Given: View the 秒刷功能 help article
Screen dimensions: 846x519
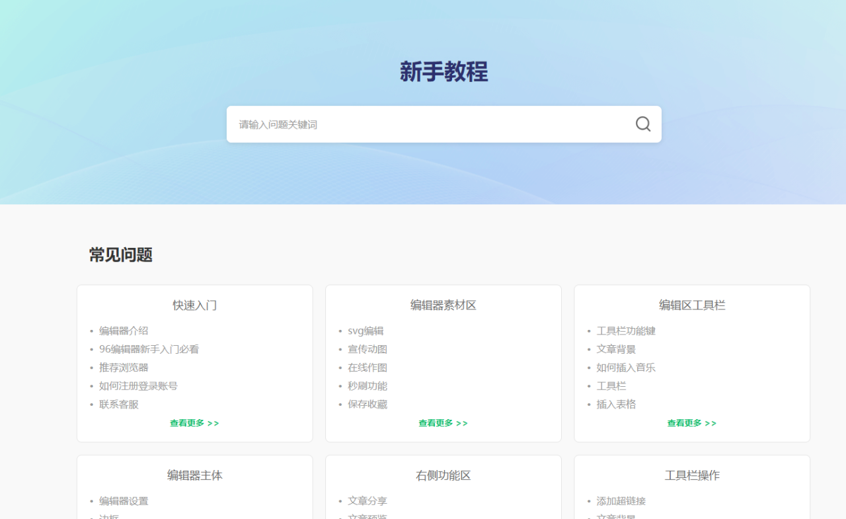Looking at the screenshot, I should point(367,386).
